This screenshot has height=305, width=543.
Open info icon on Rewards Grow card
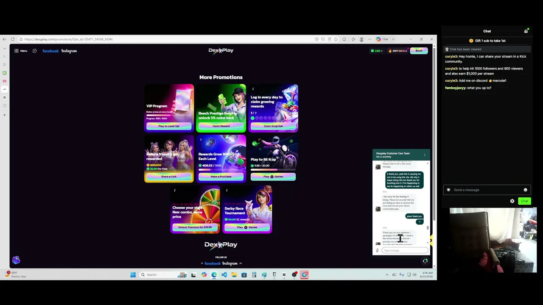(201, 139)
